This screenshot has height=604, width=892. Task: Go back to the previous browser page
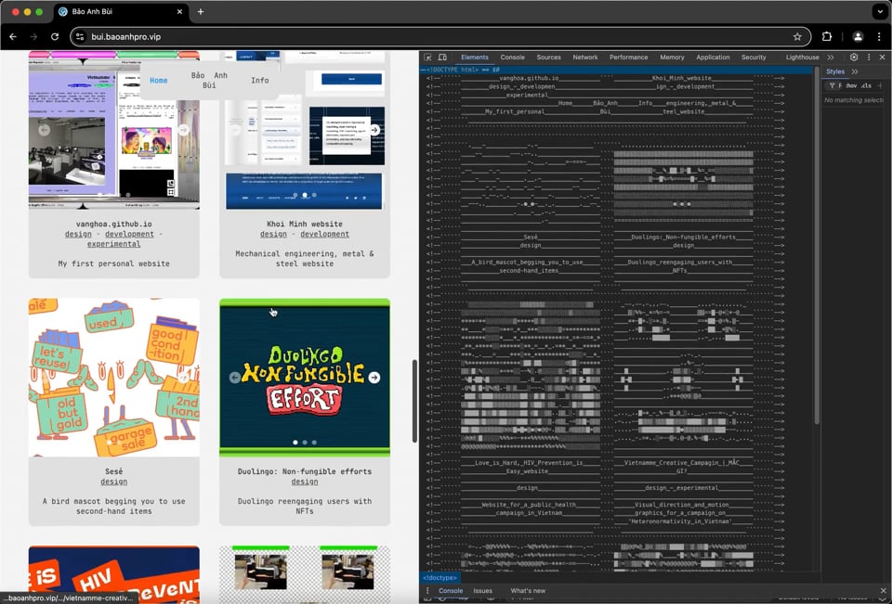(x=13, y=36)
